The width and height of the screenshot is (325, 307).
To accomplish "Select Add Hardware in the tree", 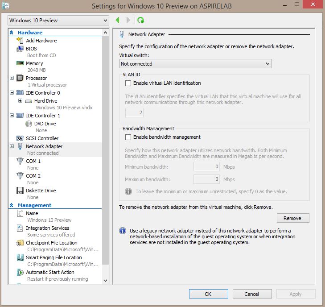I will (x=41, y=41).
